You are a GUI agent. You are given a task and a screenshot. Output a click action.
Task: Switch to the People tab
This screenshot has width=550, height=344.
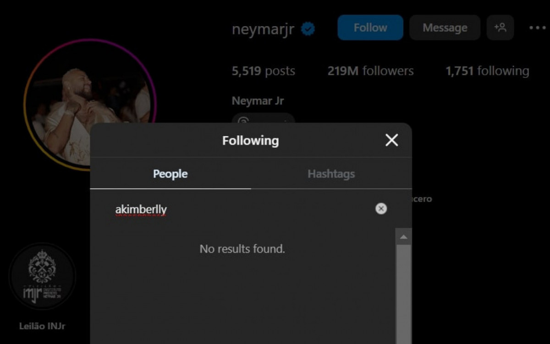170,174
